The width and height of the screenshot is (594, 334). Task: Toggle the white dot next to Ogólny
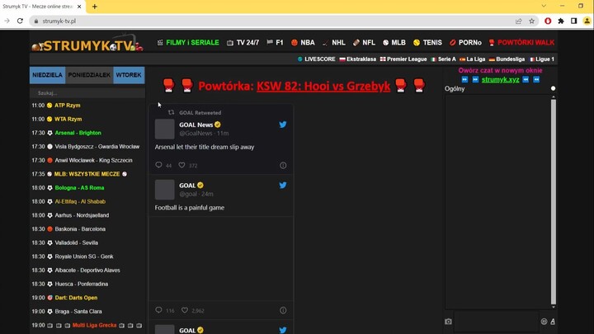pos(553,88)
